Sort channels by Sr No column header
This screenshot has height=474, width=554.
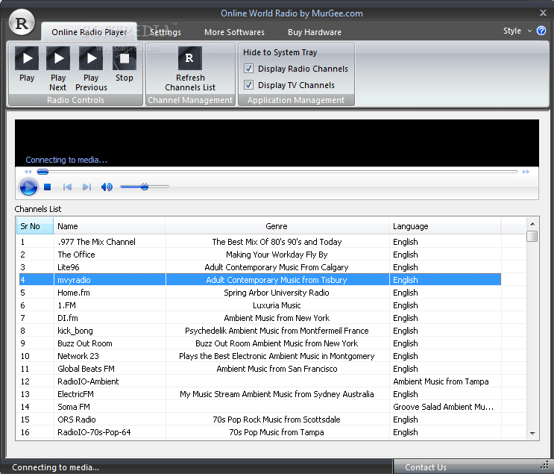tap(35, 226)
